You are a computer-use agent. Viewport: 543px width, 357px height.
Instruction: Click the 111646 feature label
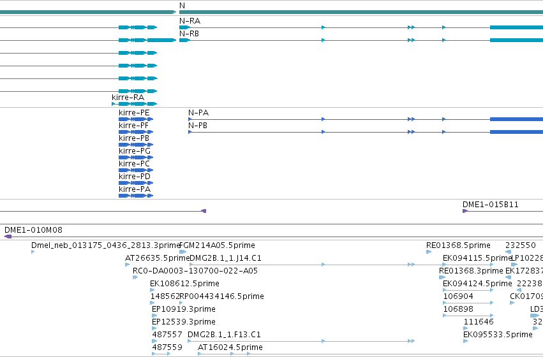[x=479, y=322]
